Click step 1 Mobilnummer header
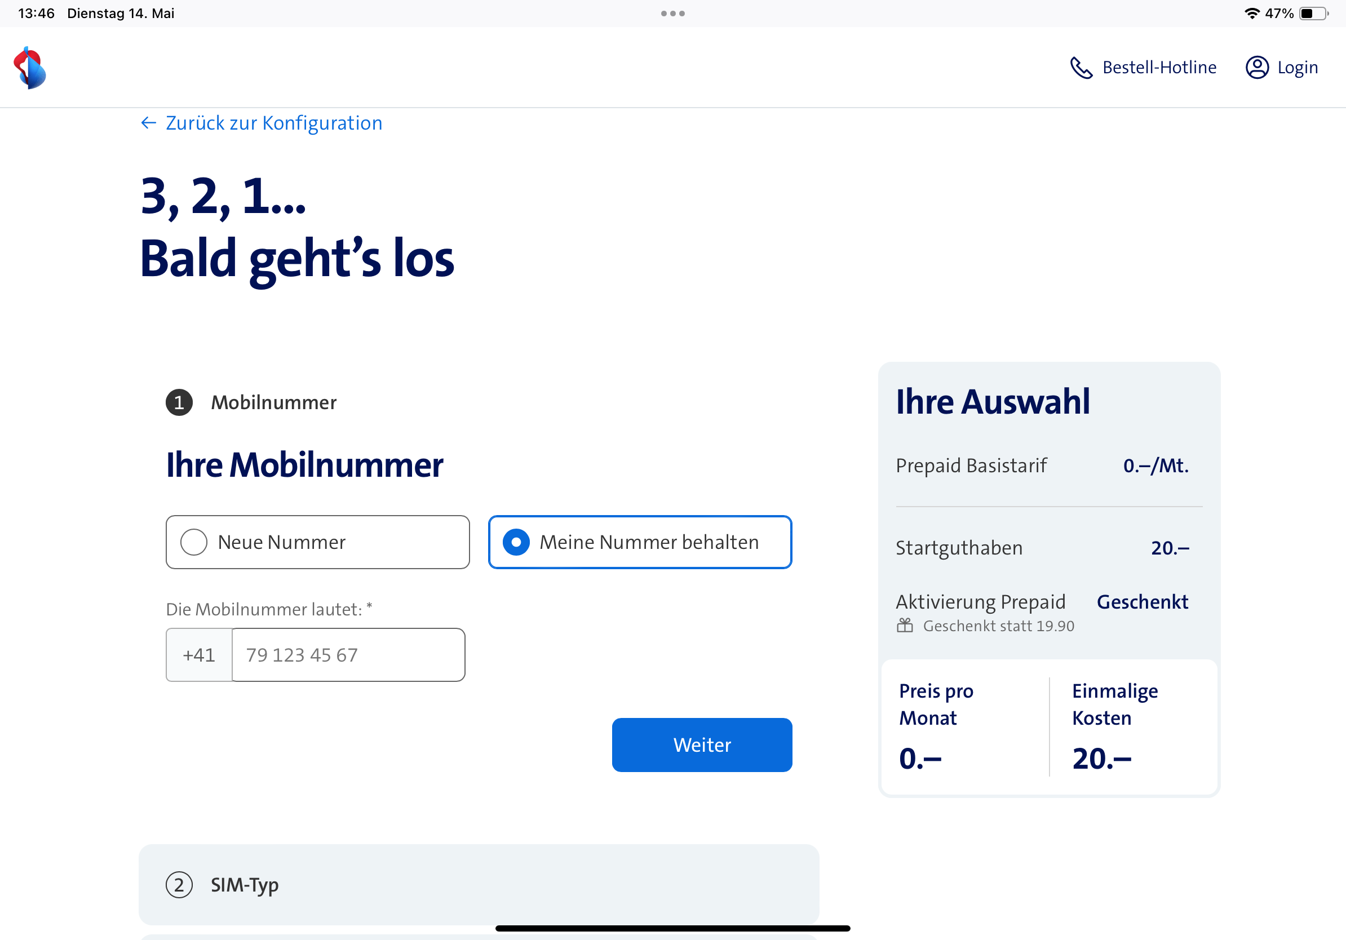 click(273, 402)
